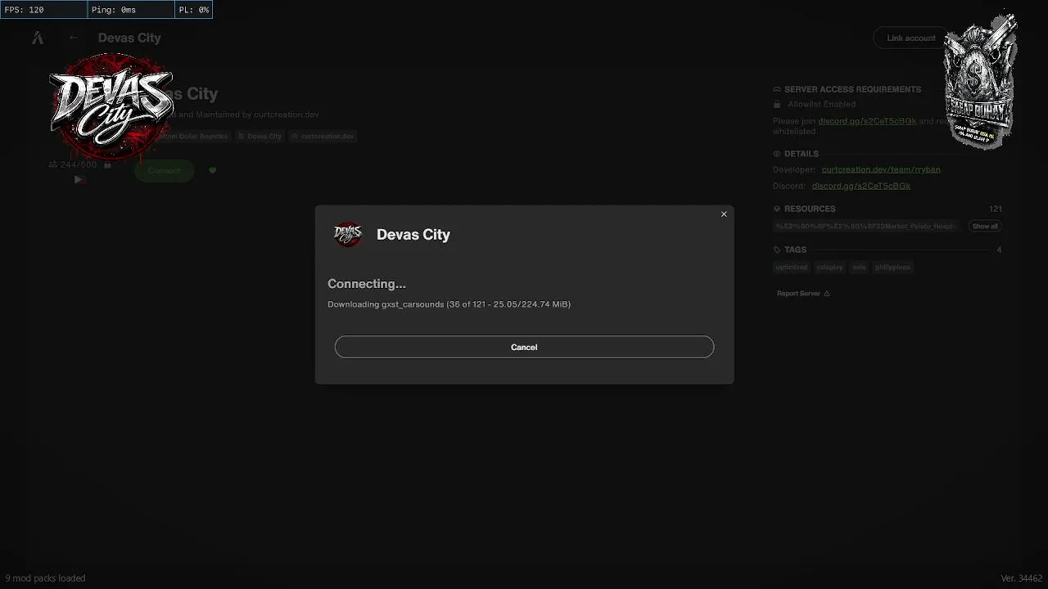This screenshot has width=1048, height=589.
Task: Click the resources list chip
Action: pyautogui.click(x=865, y=226)
